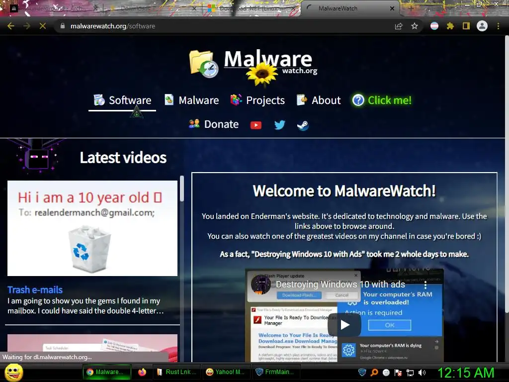Play the 'Destroying Windows 10 with ads' video

click(344, 325)
